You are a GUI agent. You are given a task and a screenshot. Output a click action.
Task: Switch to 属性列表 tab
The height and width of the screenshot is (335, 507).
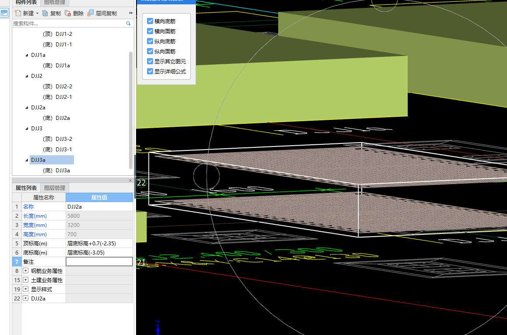[26, 188]
